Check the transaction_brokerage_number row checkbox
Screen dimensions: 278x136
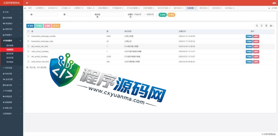pos(28,36)
